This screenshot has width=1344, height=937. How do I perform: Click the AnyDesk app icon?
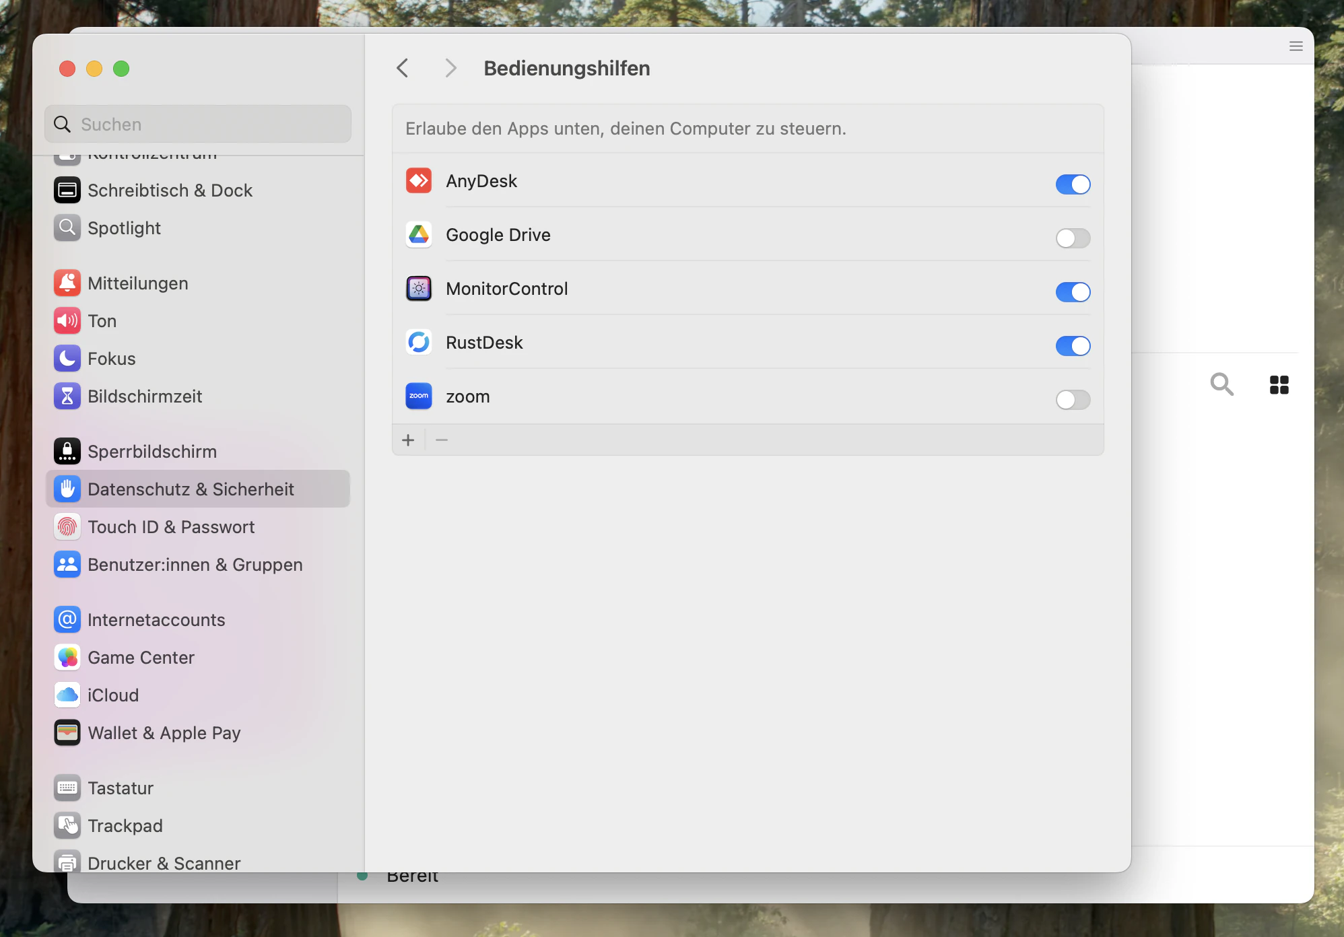point(419,180)
